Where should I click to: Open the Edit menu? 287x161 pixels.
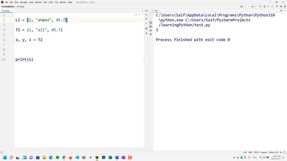point(11,2)
